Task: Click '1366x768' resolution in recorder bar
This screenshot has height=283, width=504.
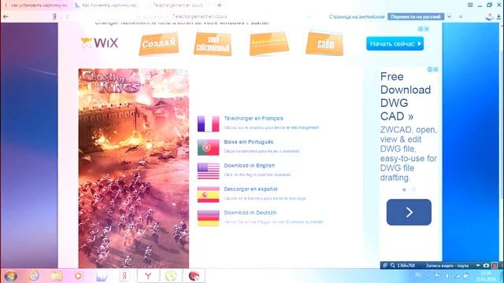Action: coord(406,266)
